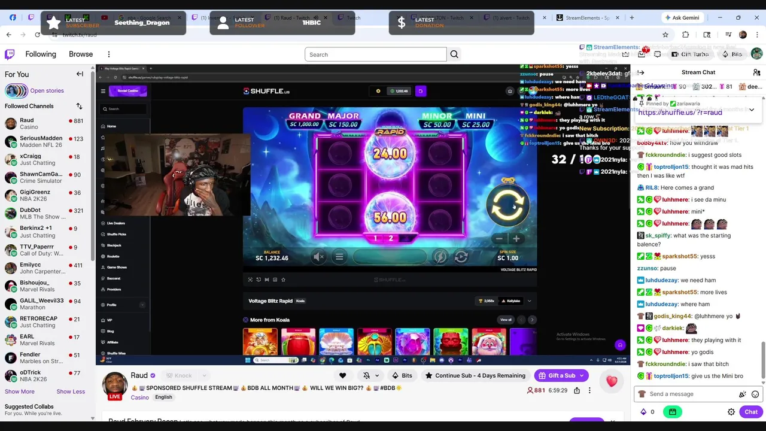Open the Browse tab
This screenshot has width=766, height=431.
click(x=81, y=54)
